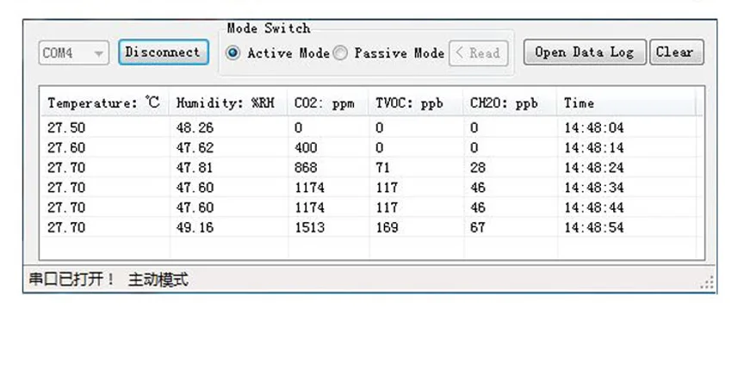Clear the data table
Screen dimensions: 738x390
click(676, 53)
